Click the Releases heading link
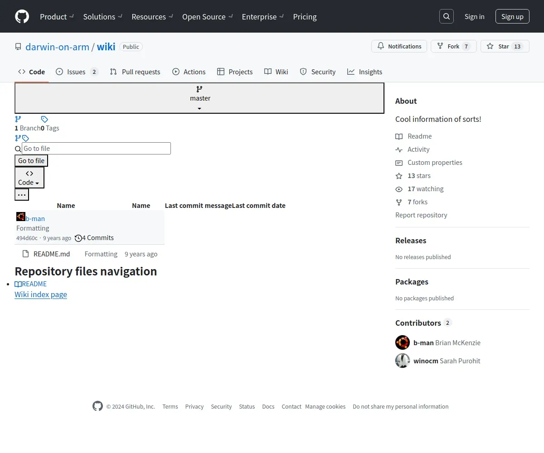544x453 pixels. click(x=411, y=241)
